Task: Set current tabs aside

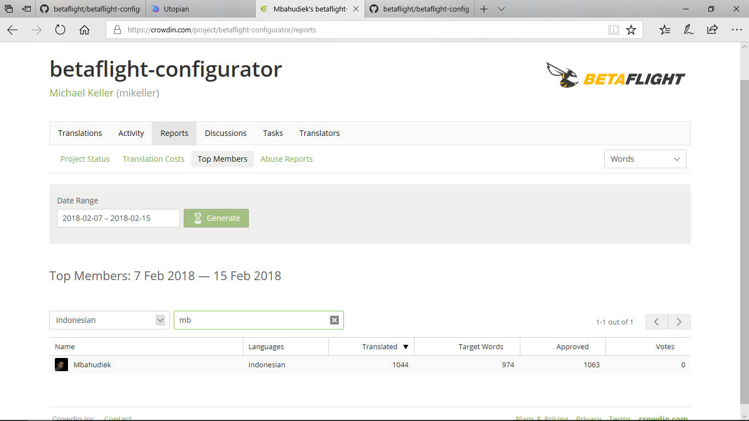Action: (x=26, y=9)
